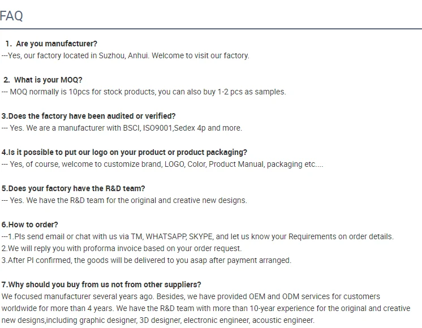The image size is (422, 328).
Task: Click the answer about original and creative designs
Action: tap(124, 200)
